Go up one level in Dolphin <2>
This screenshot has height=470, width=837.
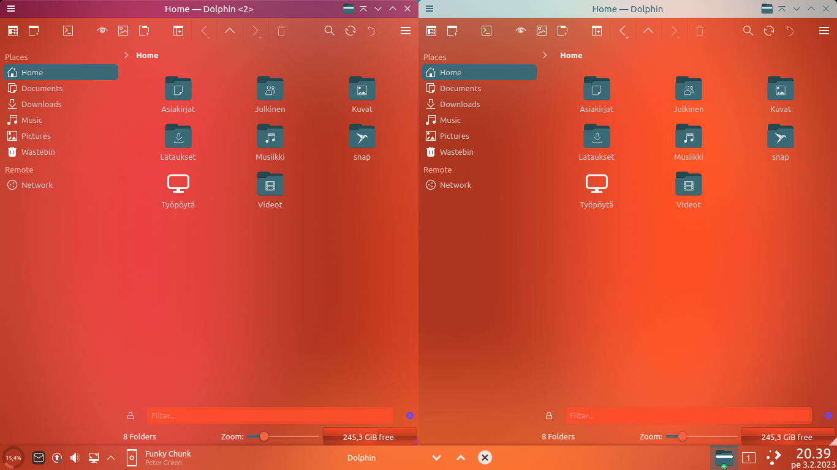(x=230, y=31)
